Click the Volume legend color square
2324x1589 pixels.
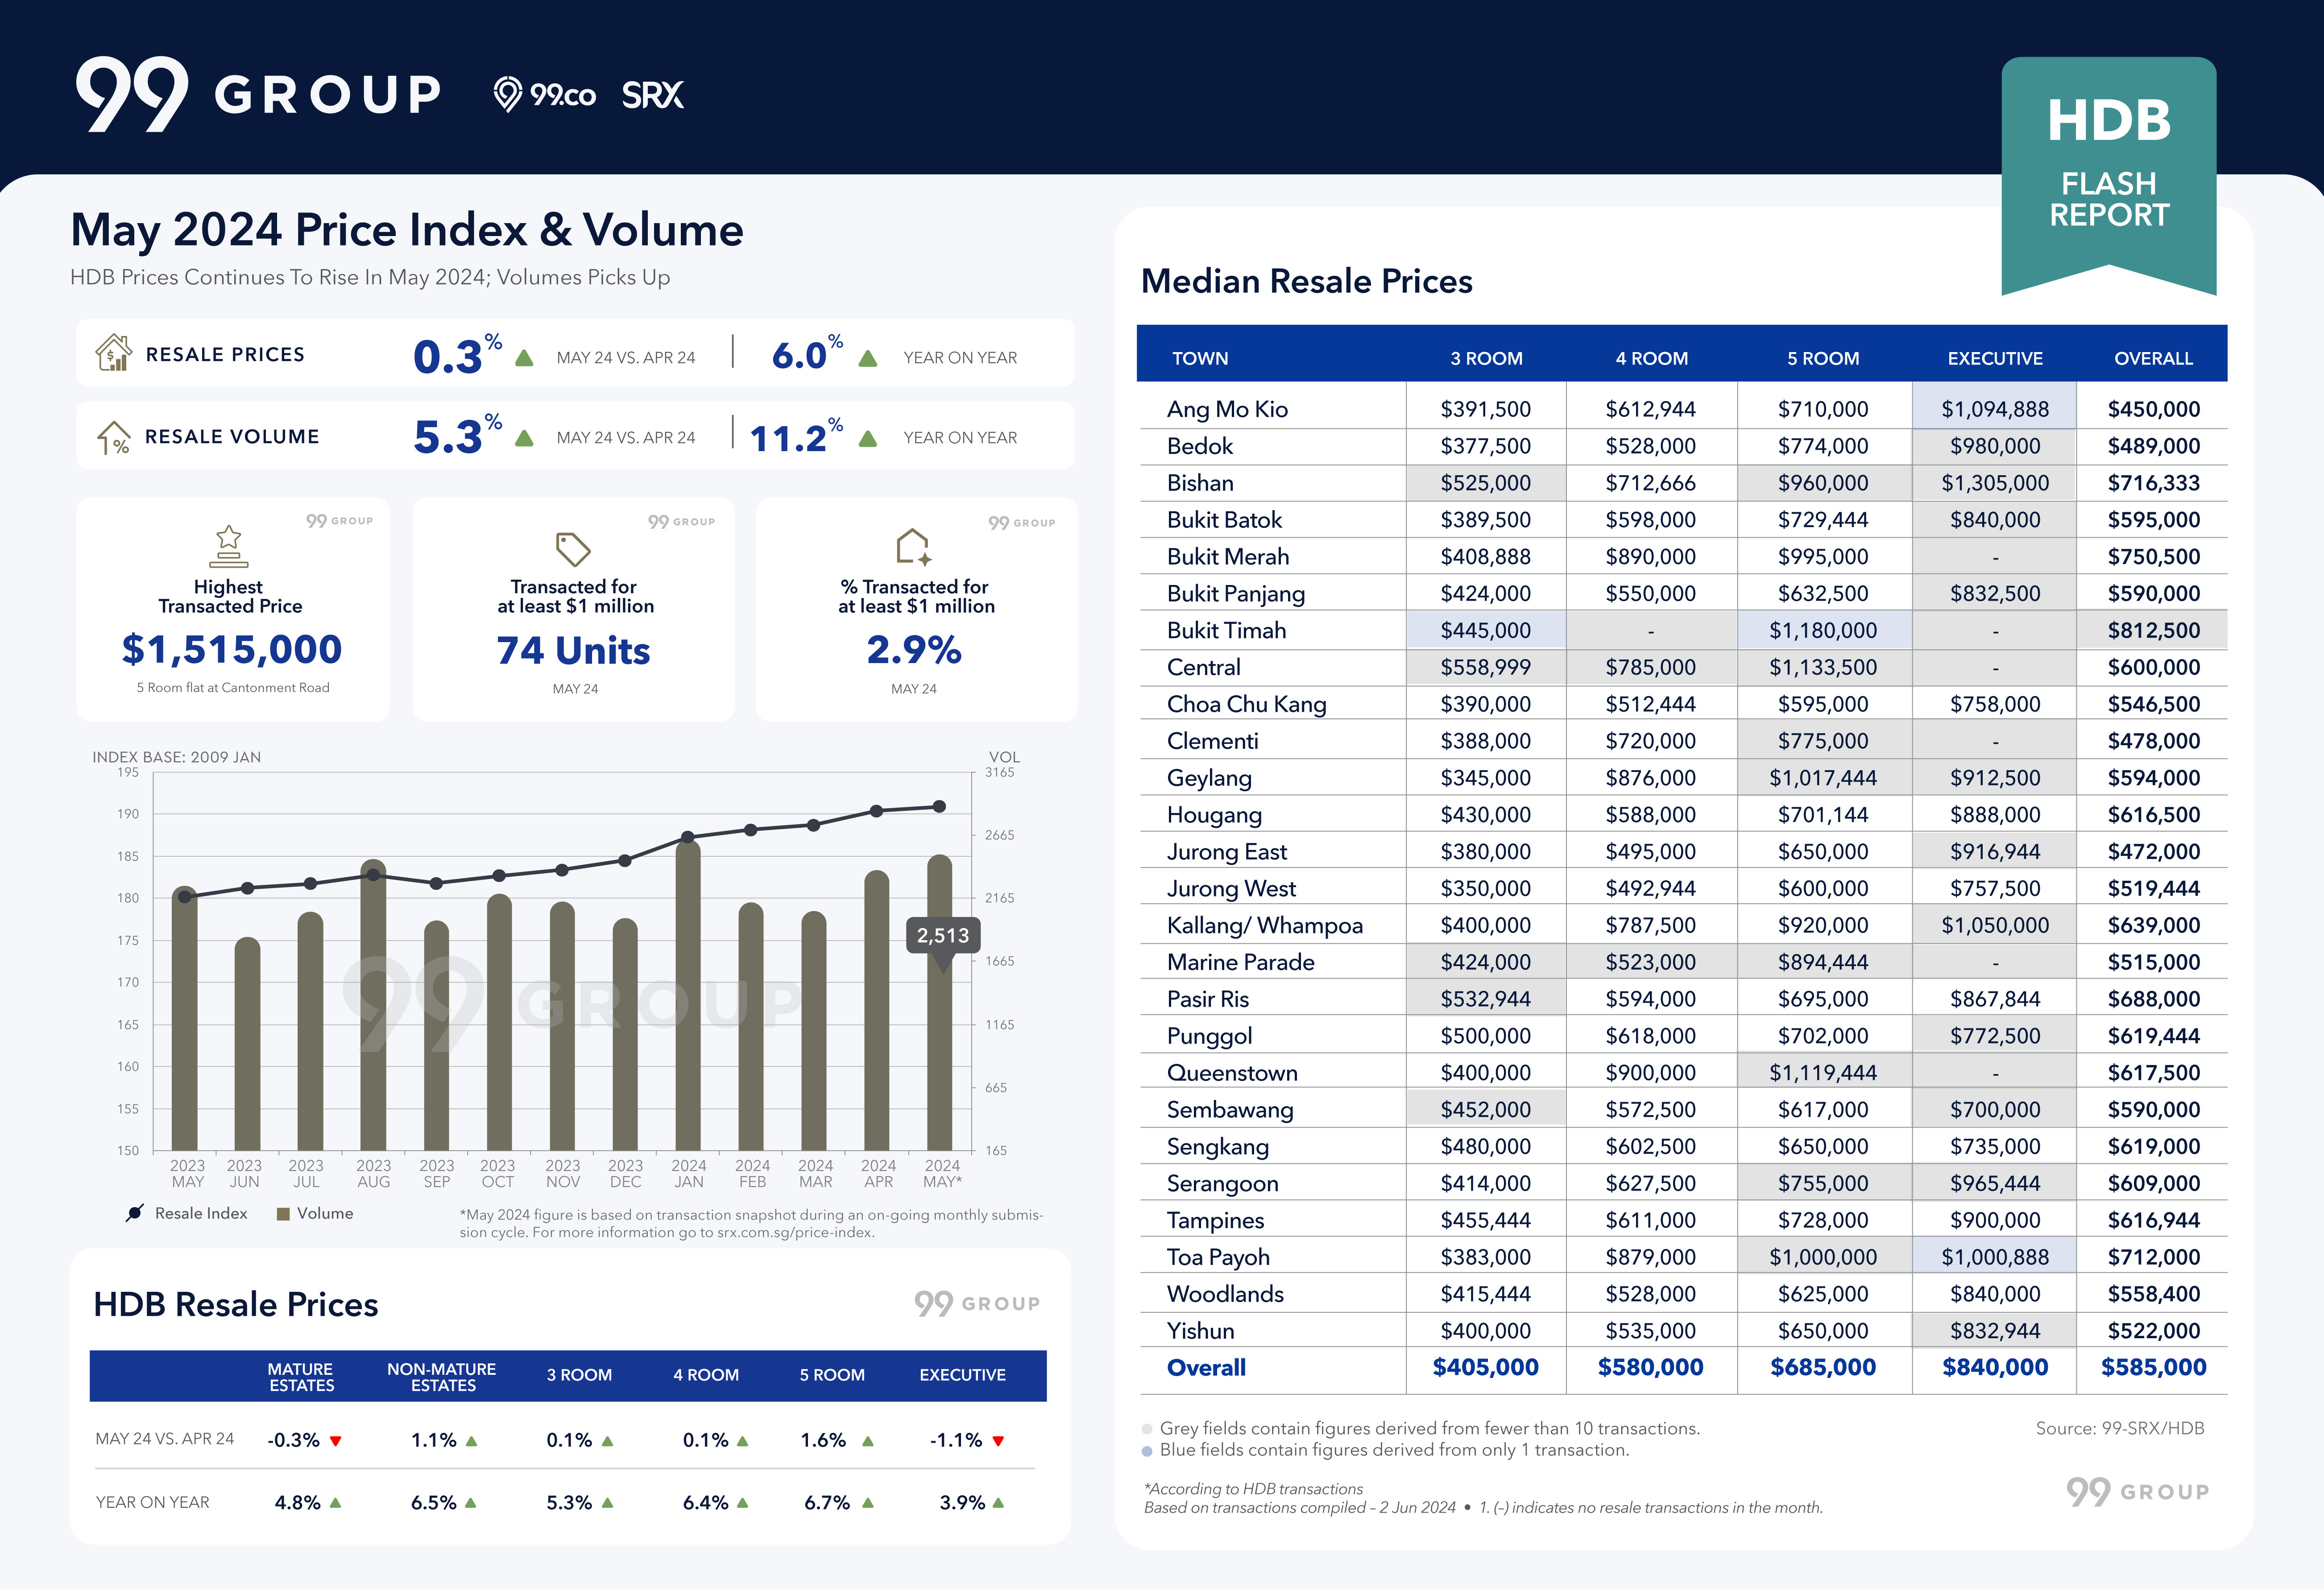tap(283, 1214)
